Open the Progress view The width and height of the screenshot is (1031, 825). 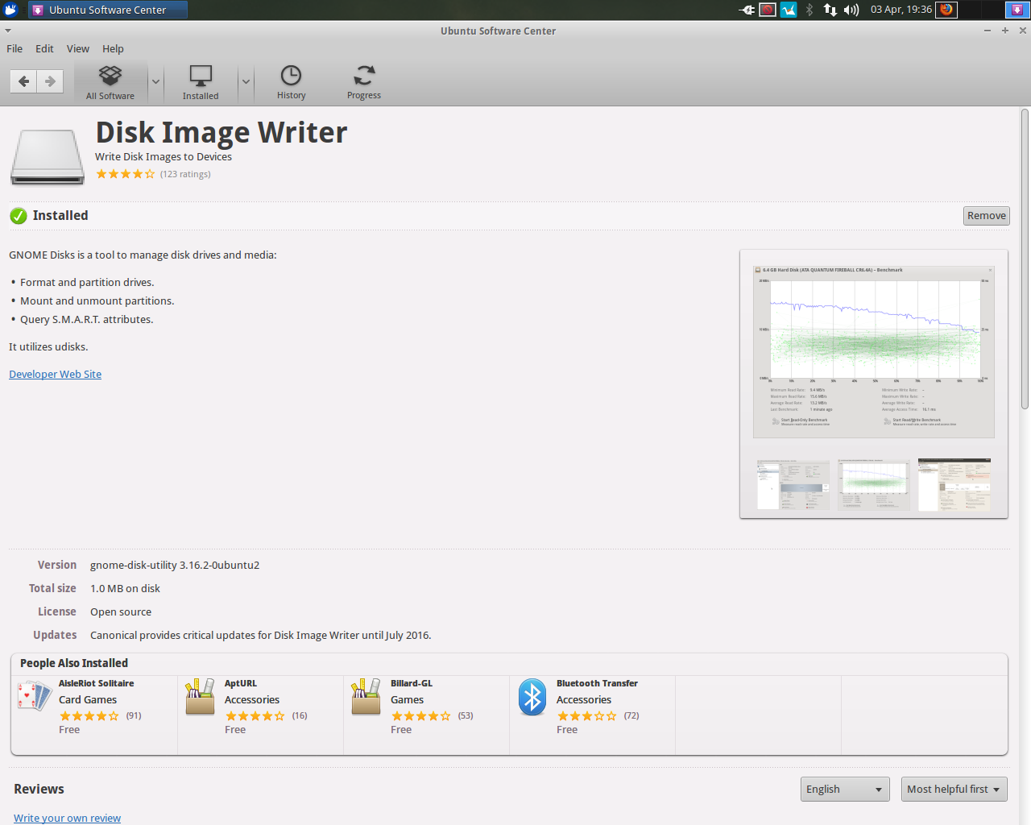tap(364, 83)
